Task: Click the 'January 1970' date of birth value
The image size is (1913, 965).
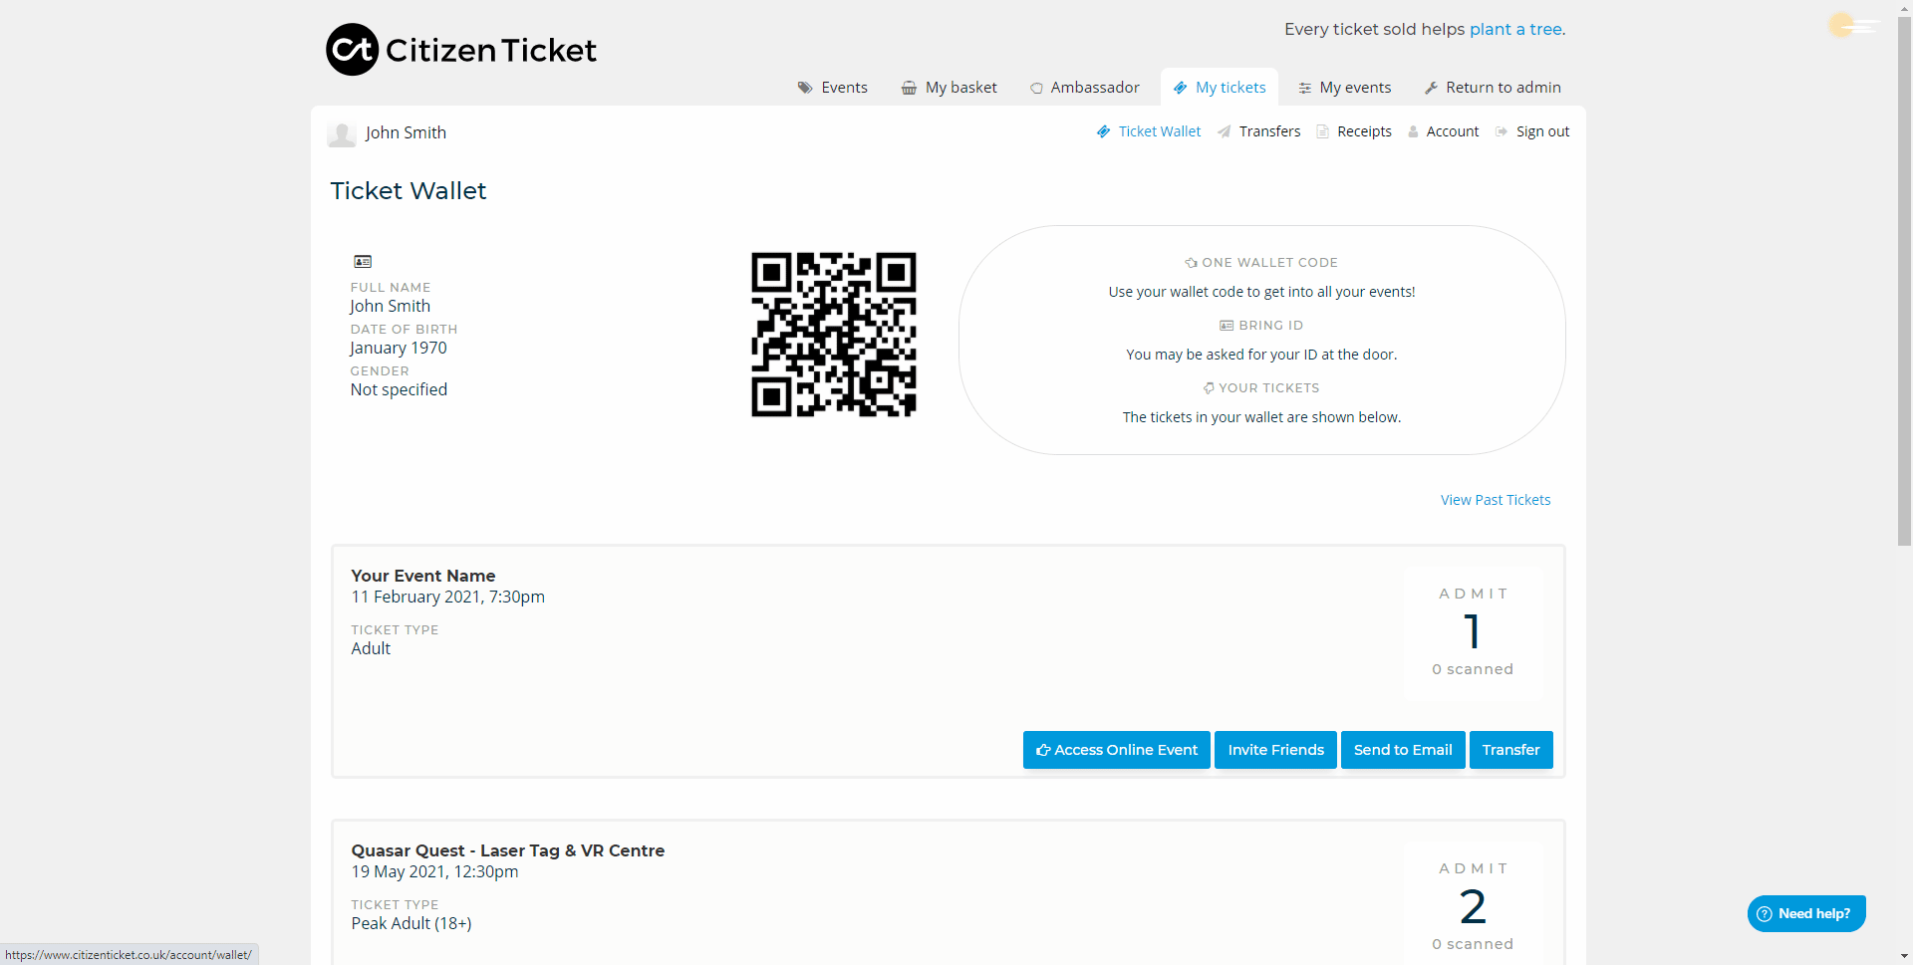Action: point(399,348)
